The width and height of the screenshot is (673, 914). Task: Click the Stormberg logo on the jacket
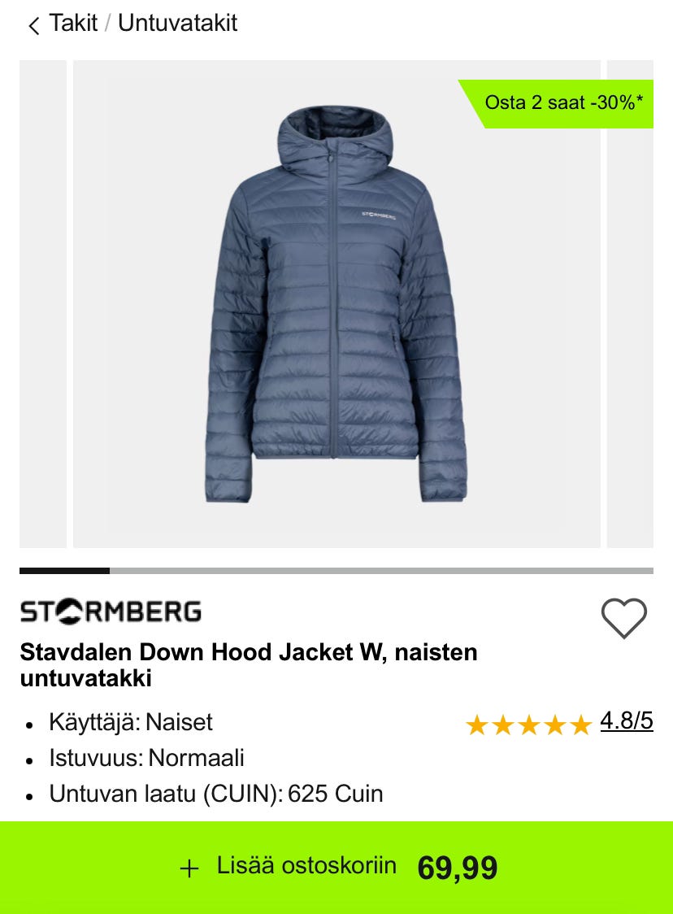379,215
